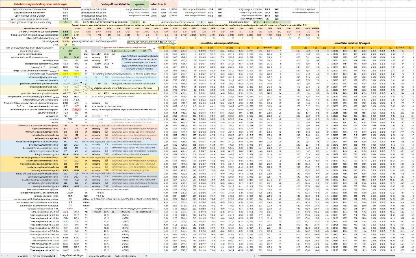This screenshot has height=258, width=416.
Task: Choose the middle radio option beside 'Welke tanken'
Action: 266,22
